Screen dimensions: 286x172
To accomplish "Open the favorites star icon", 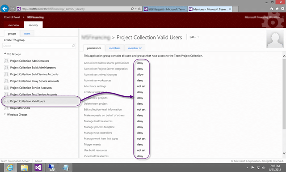I will [277, 9].
